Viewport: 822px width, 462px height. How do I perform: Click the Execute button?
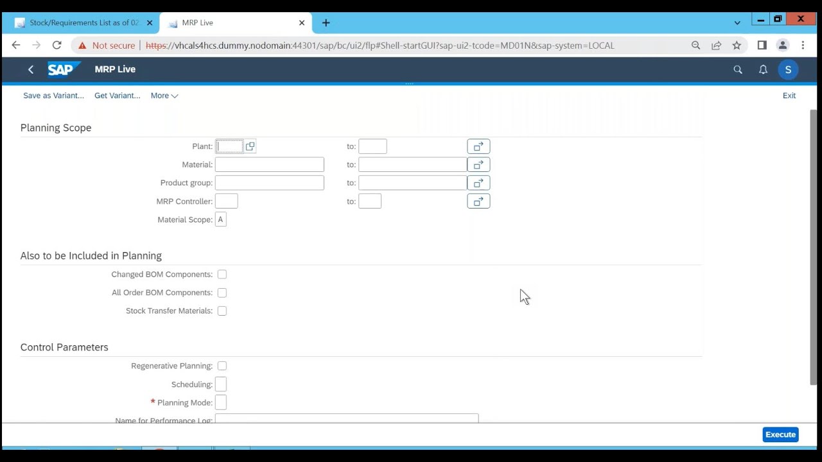[x=780, y=434]
